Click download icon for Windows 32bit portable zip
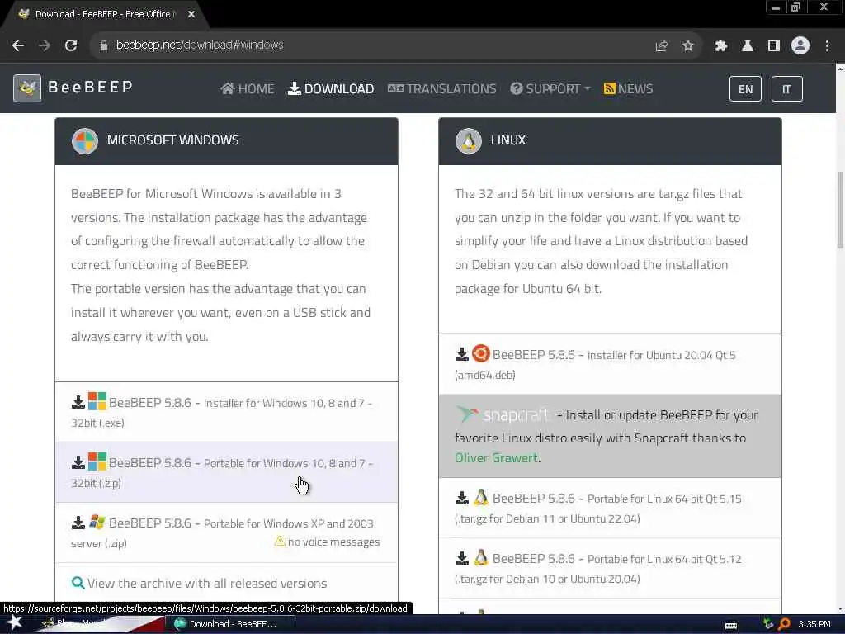 click(78, 462)
